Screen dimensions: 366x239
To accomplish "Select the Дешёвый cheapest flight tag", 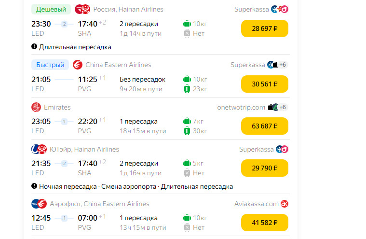I will pyautogui.click(x=51, y=9).
